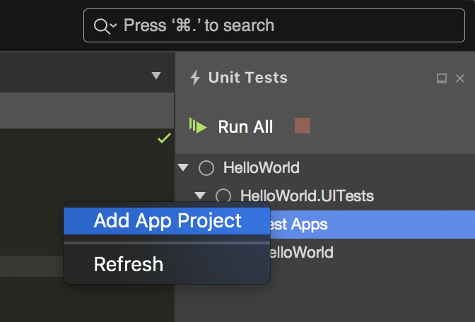
Task: Choose Add App Project from context menu
Action: (167, 220)
